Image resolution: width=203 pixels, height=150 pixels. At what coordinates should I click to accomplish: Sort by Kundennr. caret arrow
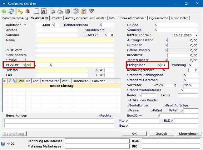click(25, 25)
